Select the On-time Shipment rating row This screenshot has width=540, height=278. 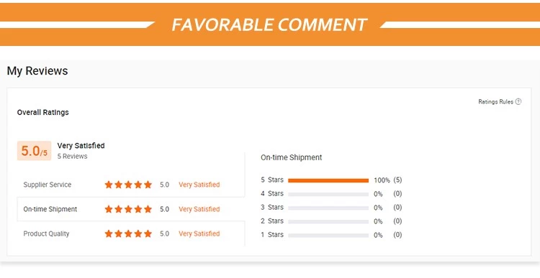131,209
